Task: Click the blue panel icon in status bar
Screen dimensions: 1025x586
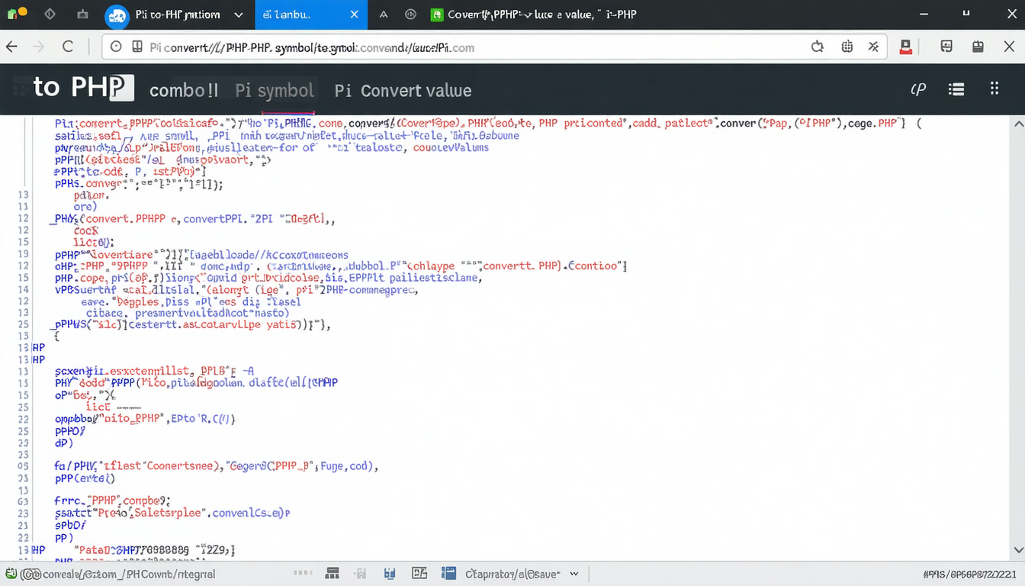Action: click(x=448, y=574)
